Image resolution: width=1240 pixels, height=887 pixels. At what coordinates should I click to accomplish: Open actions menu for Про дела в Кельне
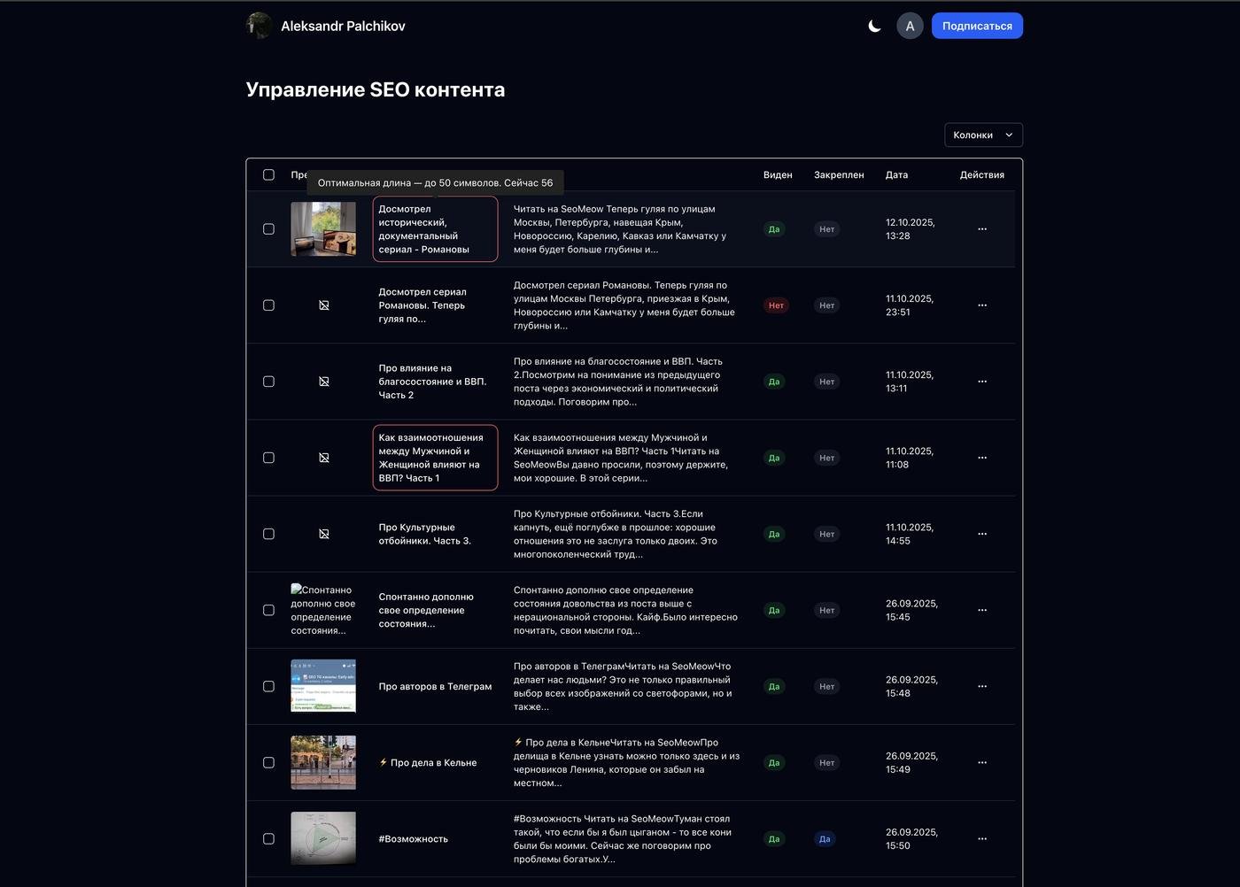(981, 763)
